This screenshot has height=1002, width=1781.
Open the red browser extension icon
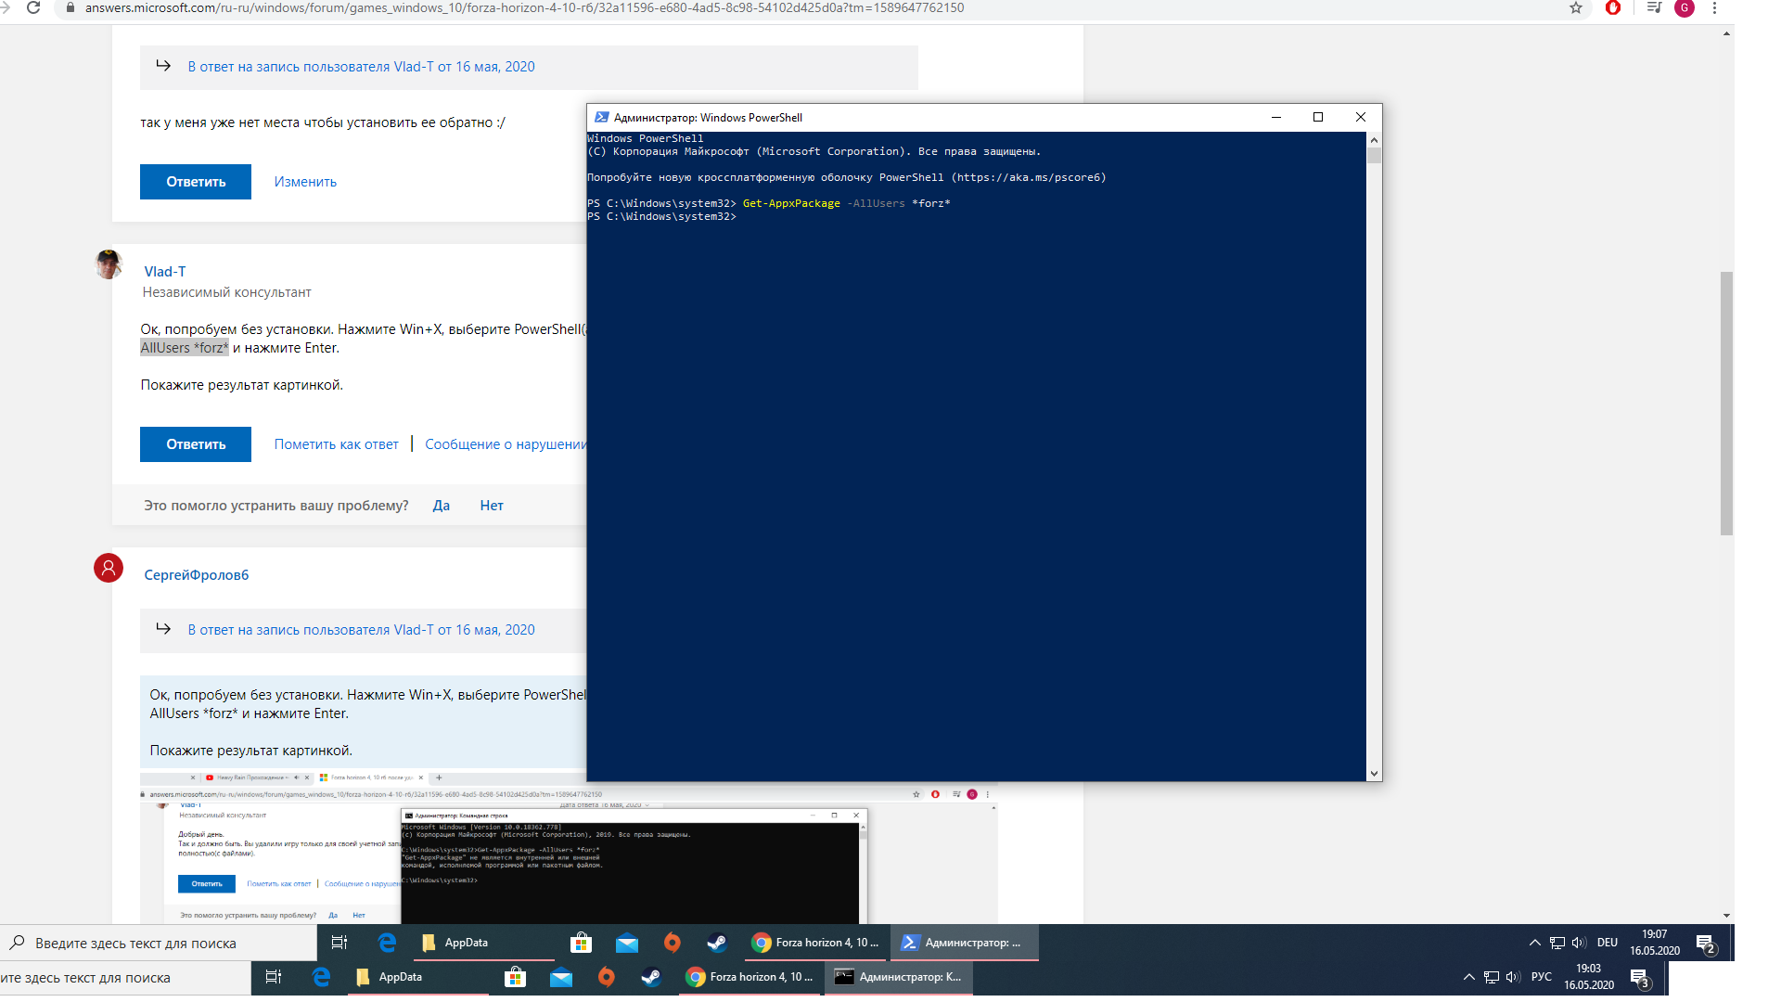click(x=1613, y=7)
